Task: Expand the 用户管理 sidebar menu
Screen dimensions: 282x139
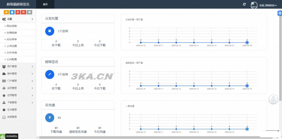Action: click(18, 66)
